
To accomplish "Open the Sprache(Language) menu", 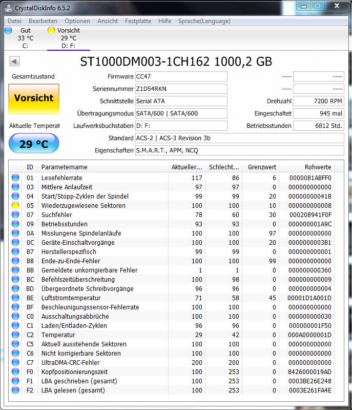I will click(x=204, y=21).
